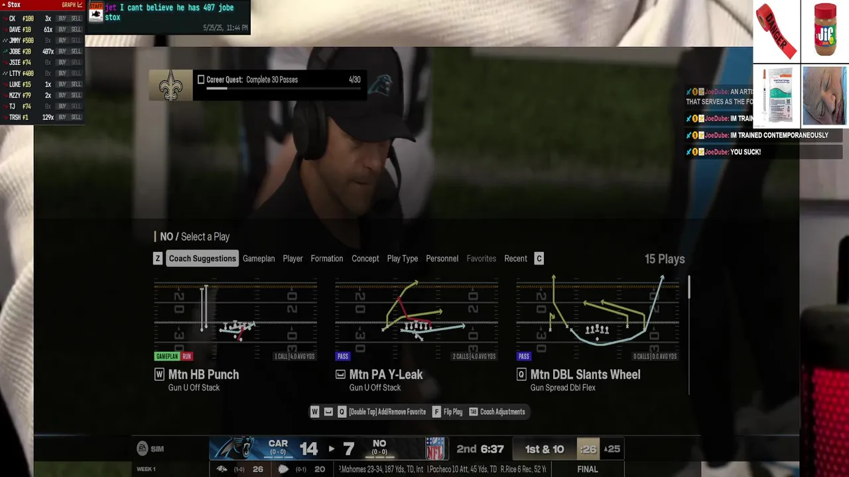Buy JOBE stock
The image size is (849, 477).
62,52
